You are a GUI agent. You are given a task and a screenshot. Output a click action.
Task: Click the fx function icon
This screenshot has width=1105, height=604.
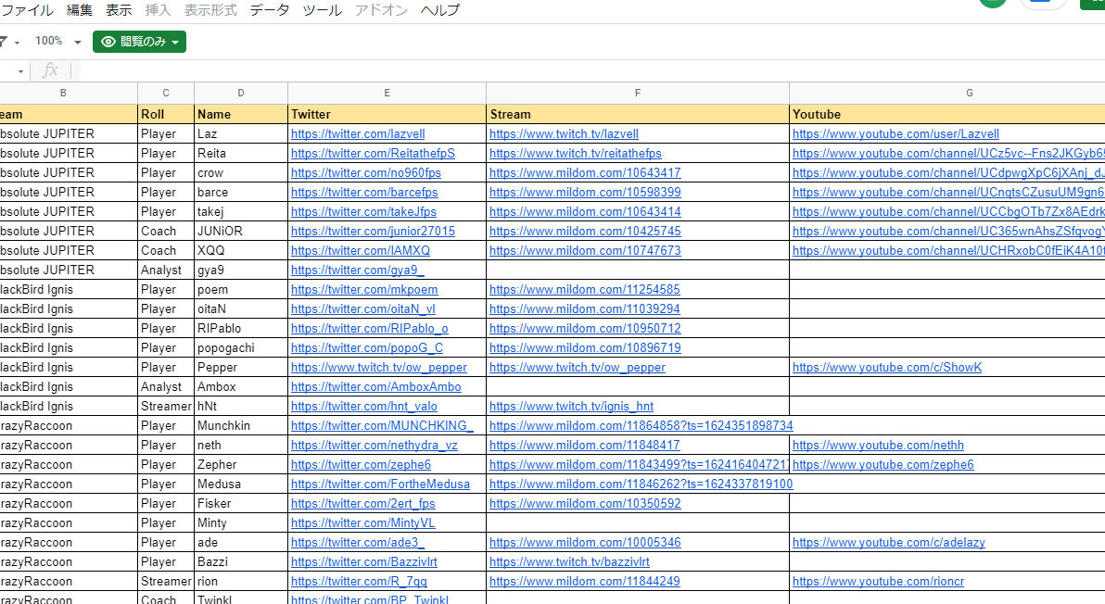[x=50, y=70]
